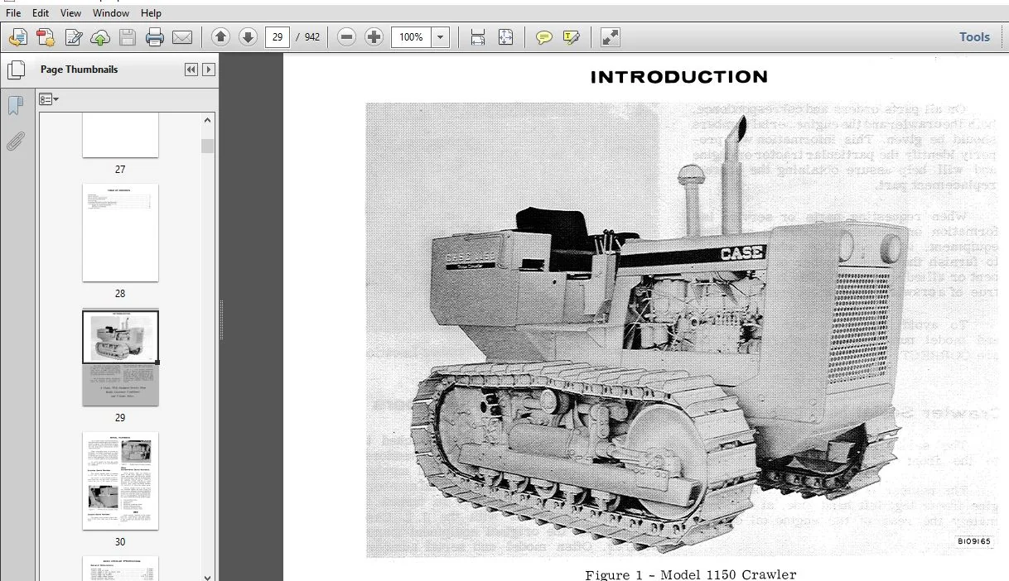The width and height of the screenshot is (1009, 581).
Task: Open the zoom level dropdown arrow
Action: [x=441, y=37]
